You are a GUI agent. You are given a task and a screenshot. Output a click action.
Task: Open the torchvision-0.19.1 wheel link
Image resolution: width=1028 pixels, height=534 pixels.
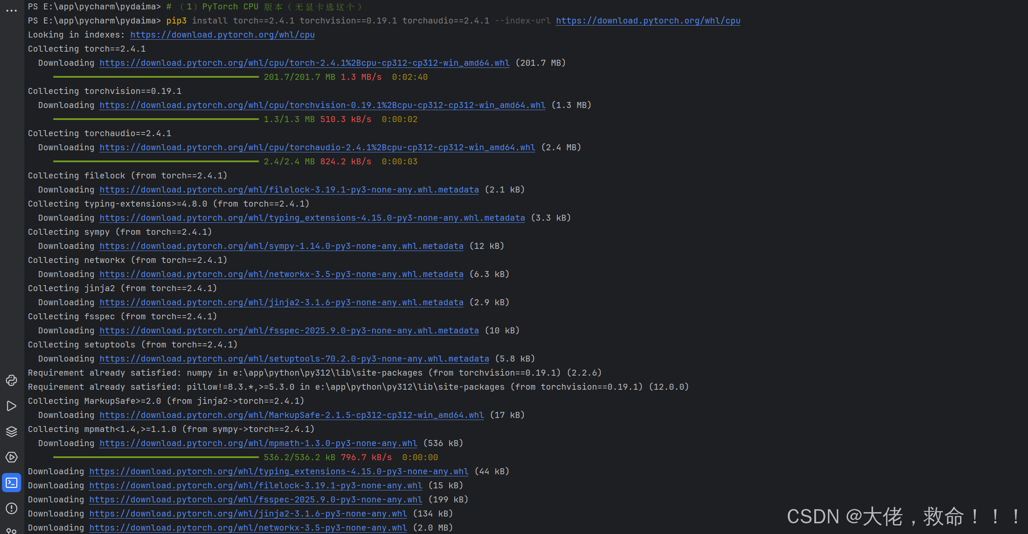[322, 105]
